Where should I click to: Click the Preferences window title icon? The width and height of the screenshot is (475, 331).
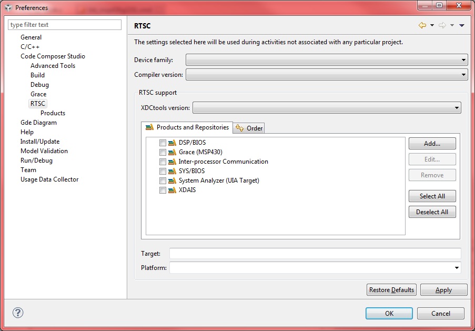[x=8, y=7]
